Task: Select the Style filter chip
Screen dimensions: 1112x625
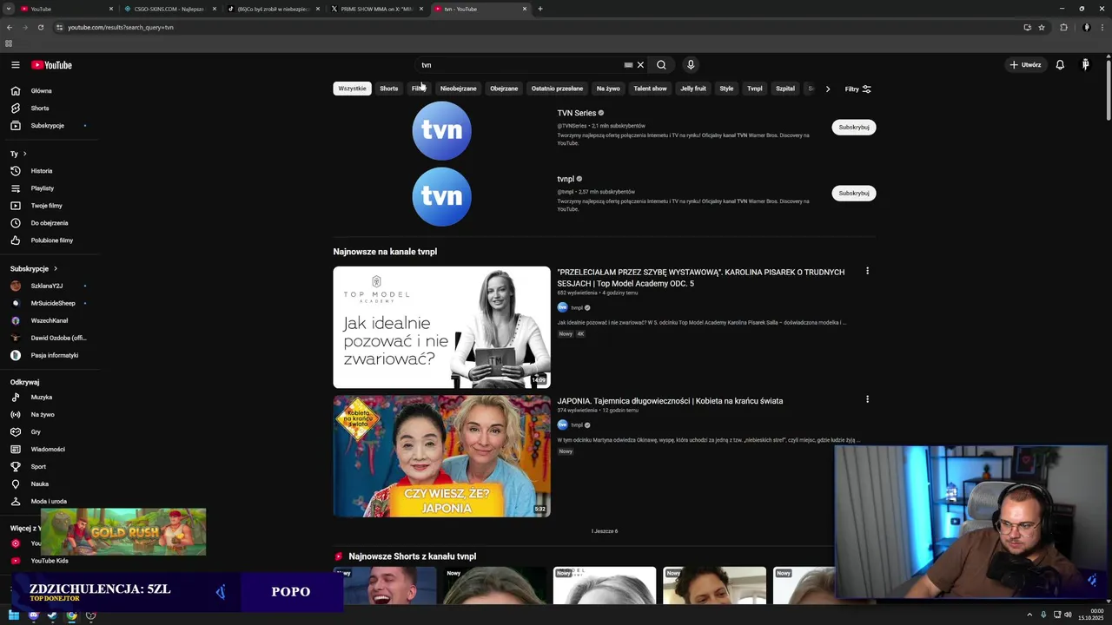Action: click(x=726, y=89)
